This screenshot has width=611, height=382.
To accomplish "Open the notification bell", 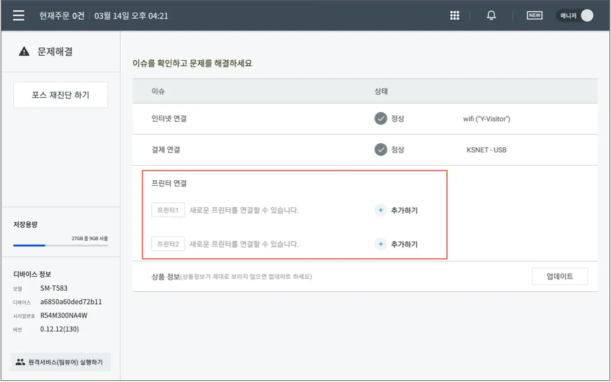I will (x=491, y=16).
